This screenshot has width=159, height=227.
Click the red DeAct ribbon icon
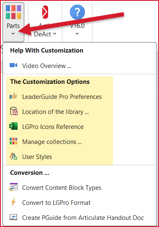pos(45,12)
